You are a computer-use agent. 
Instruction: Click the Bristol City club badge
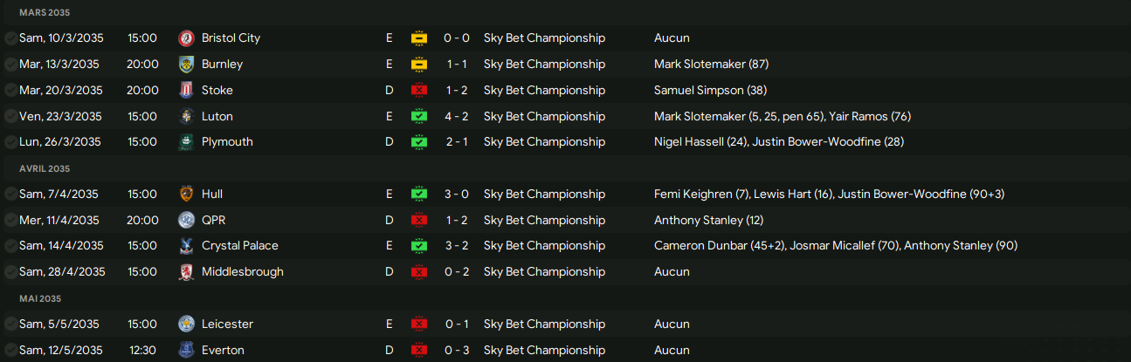coord(185,38)
